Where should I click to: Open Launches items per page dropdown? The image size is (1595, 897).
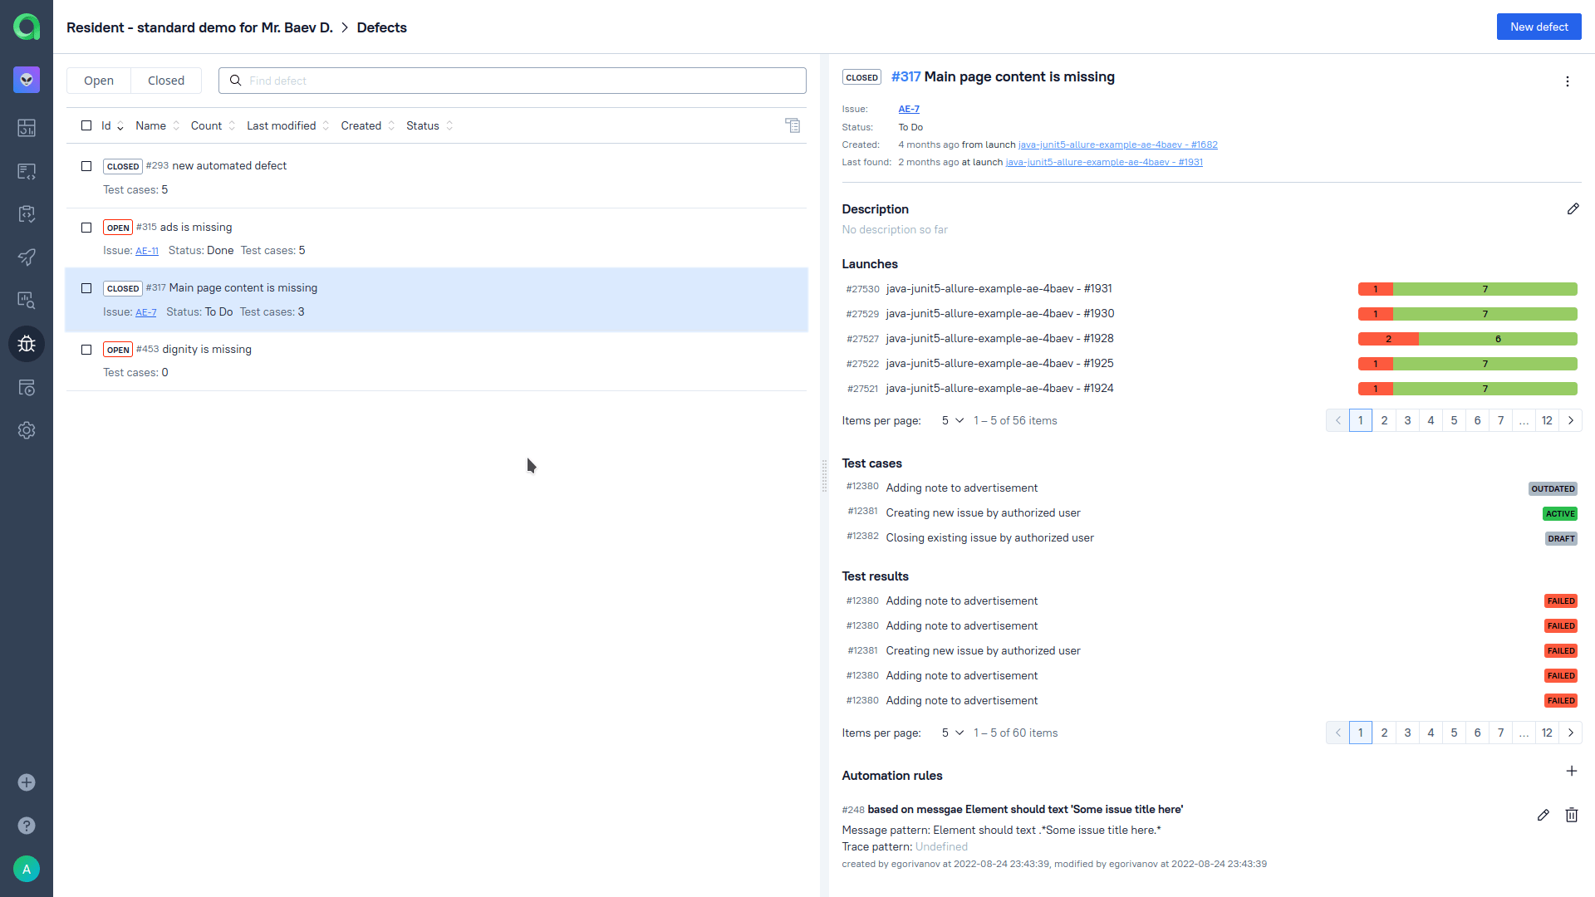pos(952,421)
